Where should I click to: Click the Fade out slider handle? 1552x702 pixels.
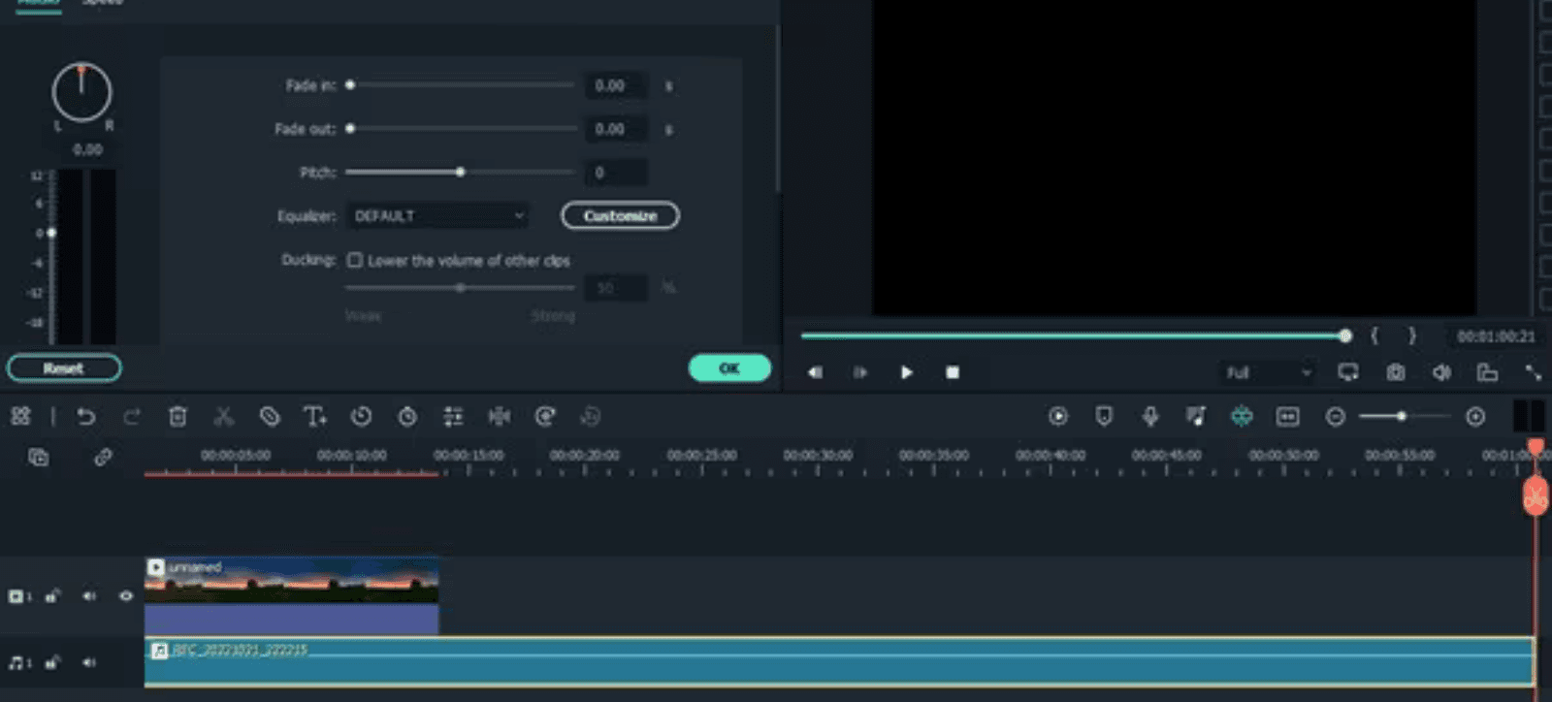(350, 128)
